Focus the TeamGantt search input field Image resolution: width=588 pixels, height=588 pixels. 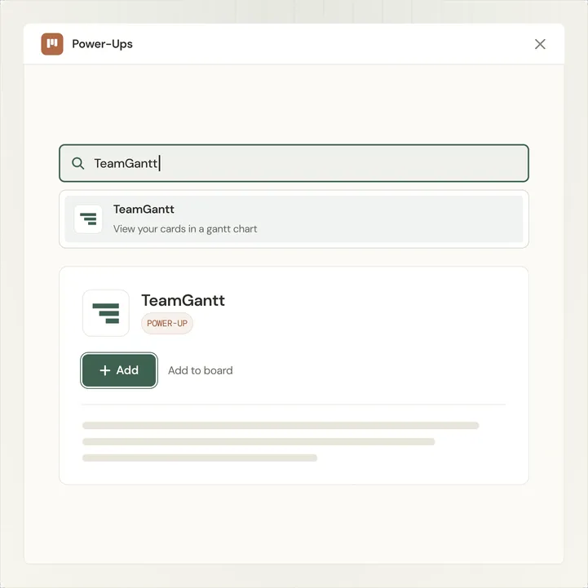(x=294, y=163)
